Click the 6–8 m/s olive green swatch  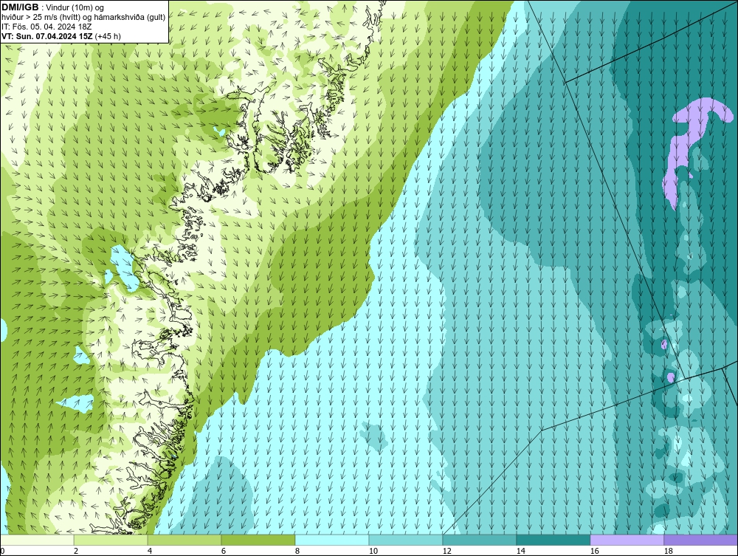pyautogui.click(x=258, y=540)
